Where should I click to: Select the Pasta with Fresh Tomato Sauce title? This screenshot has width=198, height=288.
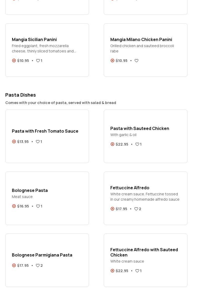[45, 131]
